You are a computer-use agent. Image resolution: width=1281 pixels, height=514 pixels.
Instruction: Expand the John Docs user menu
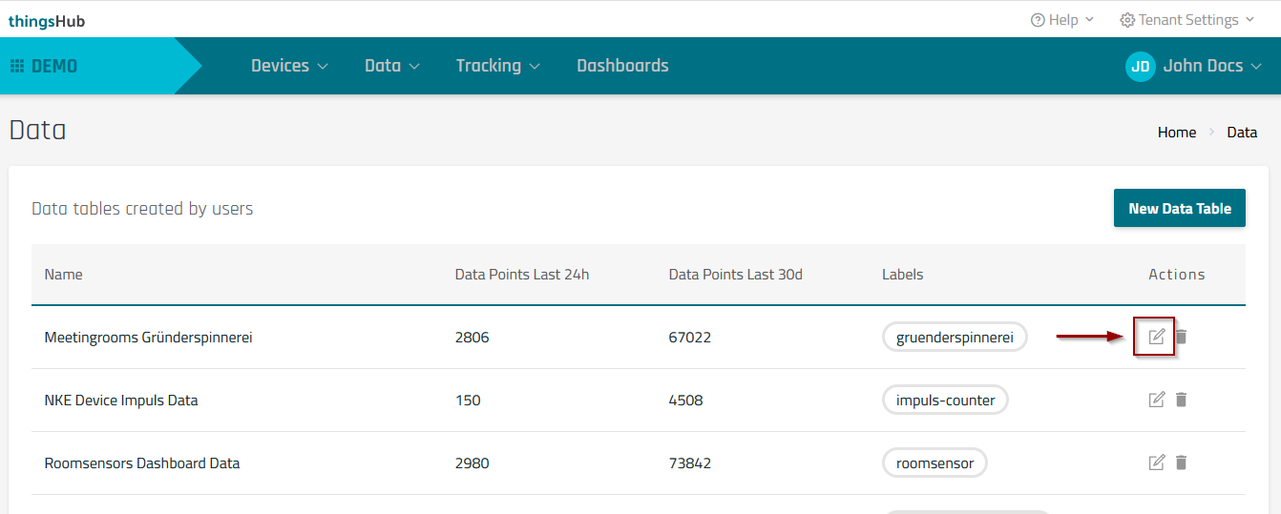pos(1211,66)
